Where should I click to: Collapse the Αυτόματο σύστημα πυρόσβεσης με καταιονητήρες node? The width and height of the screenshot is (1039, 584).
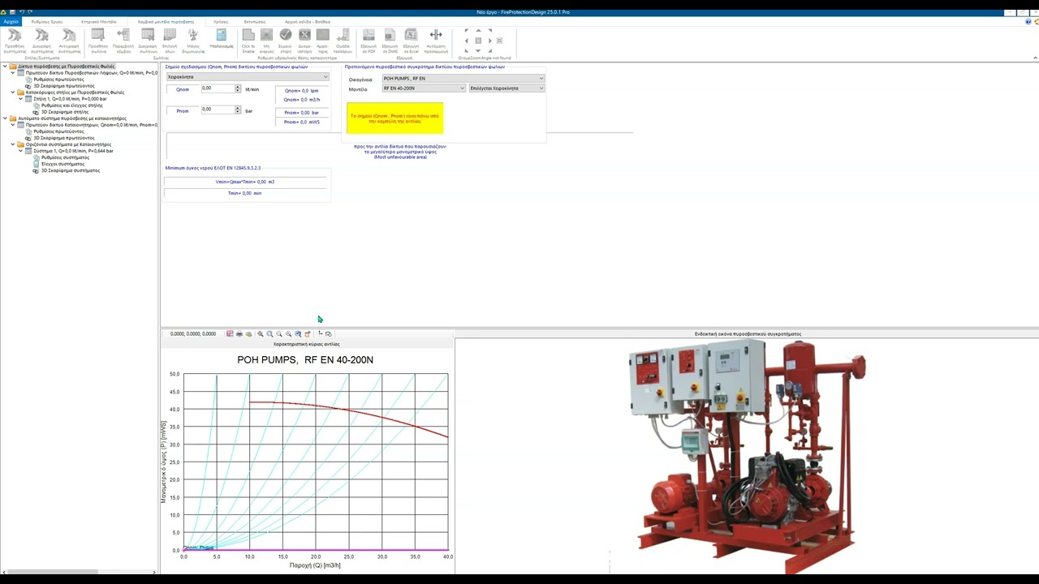point(5,118)
